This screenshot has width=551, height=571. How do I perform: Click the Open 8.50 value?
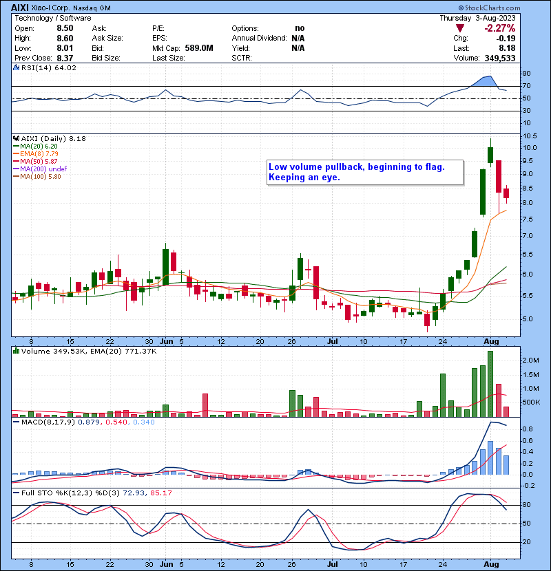tap(65, 28)
